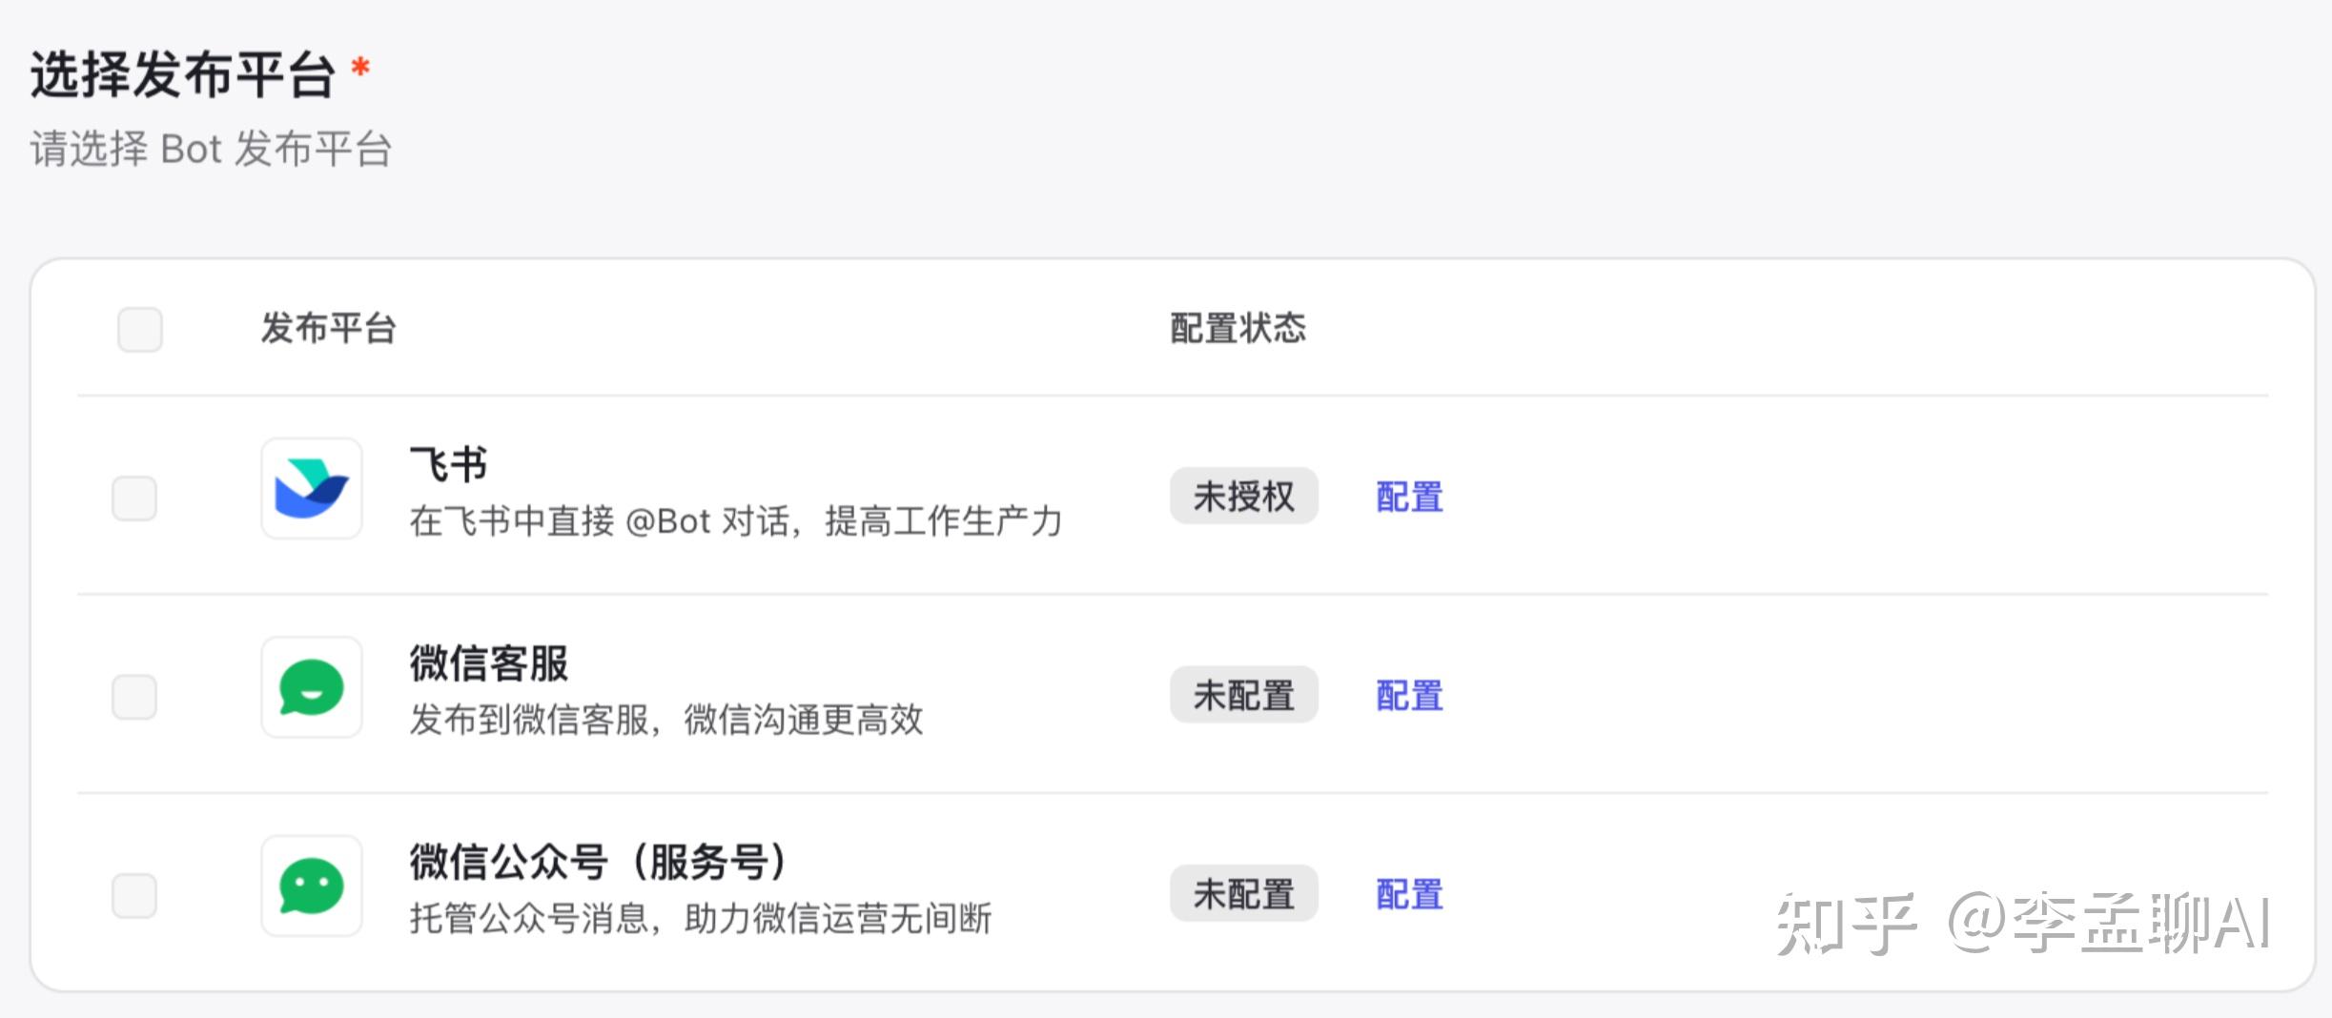Image resolution: width=2332 pixels, height=1018 pixels.
Task: Click the Feishu app icon
Action: click(x=311, y=489)
